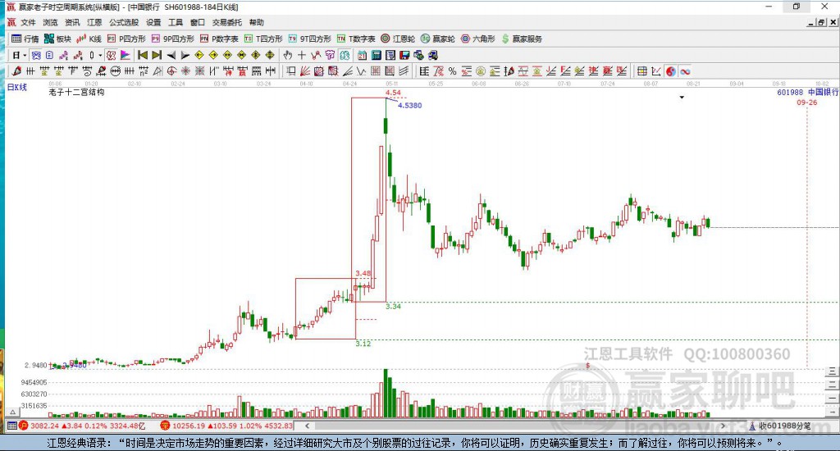Open the 公式选股 menu
This screenshot has width=840, height=451.
click(x=124, y=22)
